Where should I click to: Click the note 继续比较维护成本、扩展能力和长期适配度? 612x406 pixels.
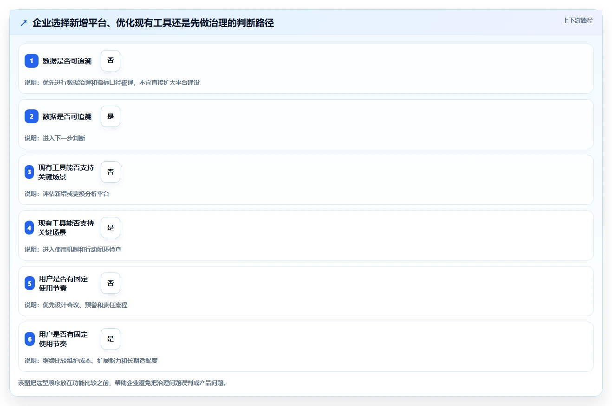coord(91,361)
